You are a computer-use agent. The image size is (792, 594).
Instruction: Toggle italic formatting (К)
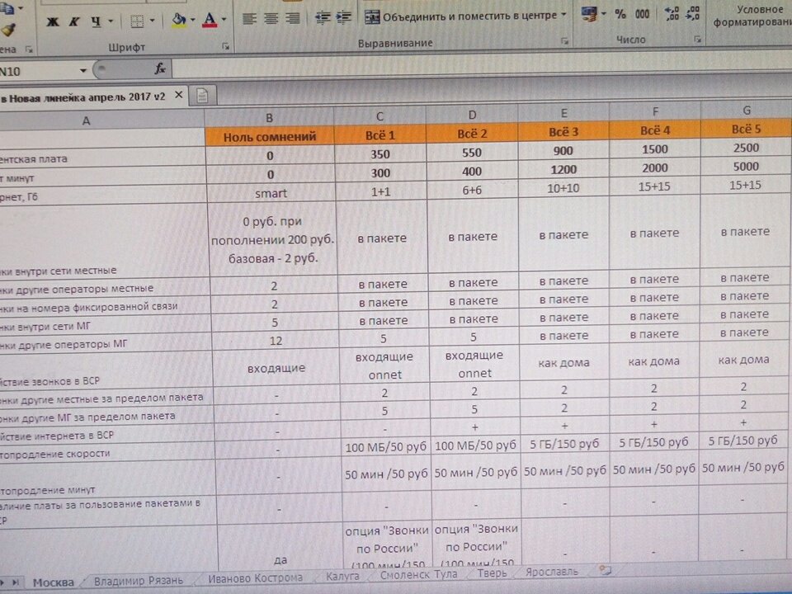pyautogui.click(x=73, y=21)
